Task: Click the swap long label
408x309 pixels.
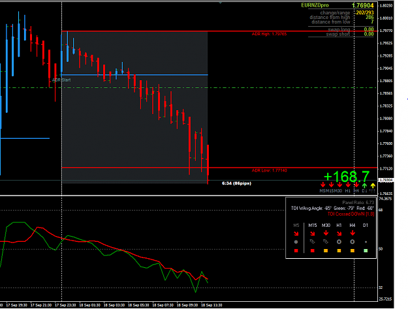Action: tap(340, 29)
